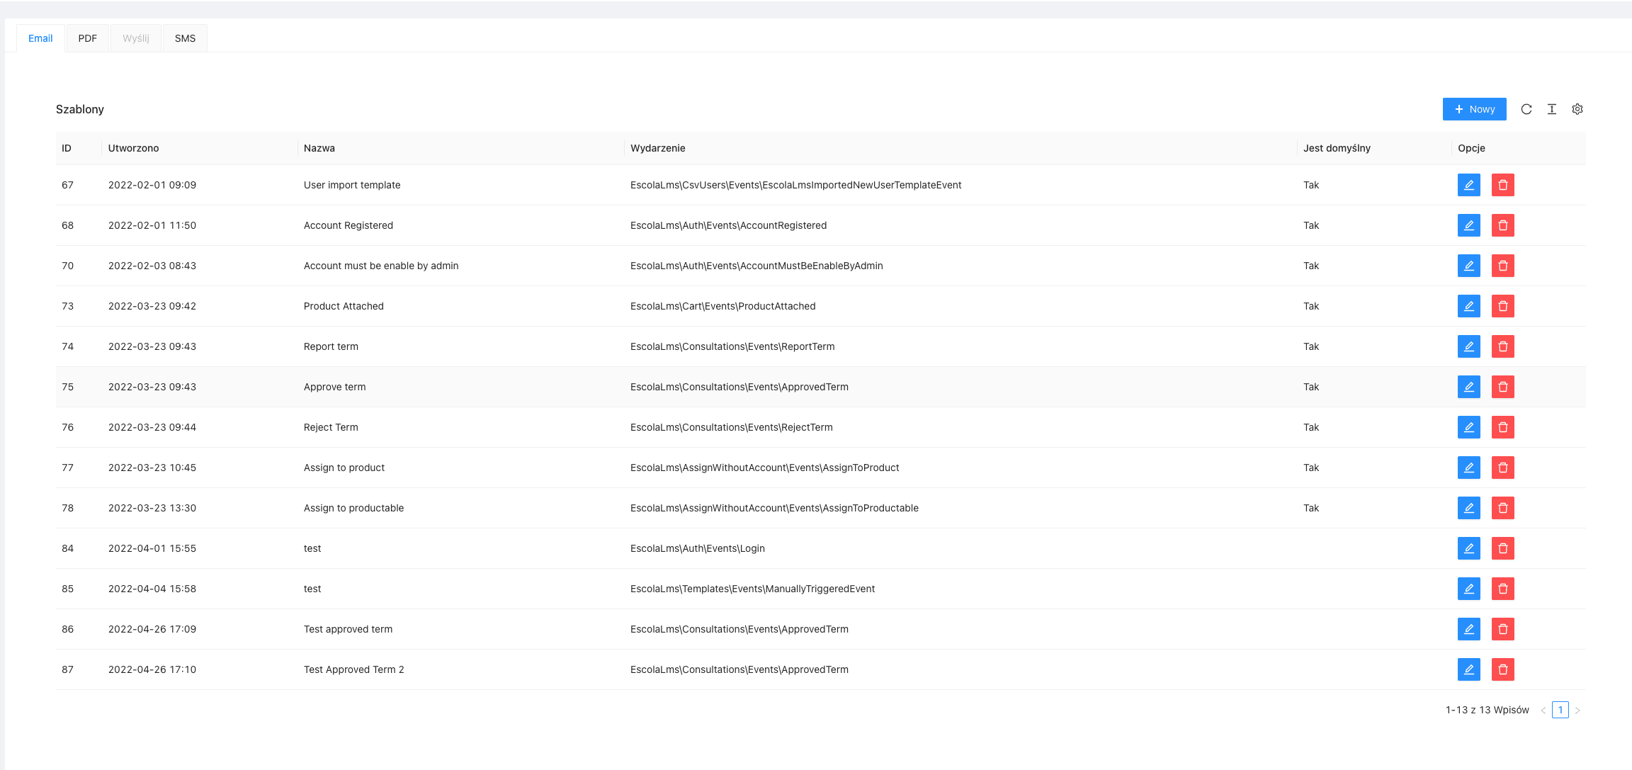Open the SMS tab
This screenshot has width=1632, height=770.
[184, 38]
